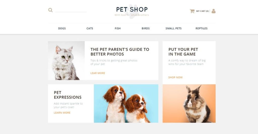Click the search magnifier icon

[50, 10]
